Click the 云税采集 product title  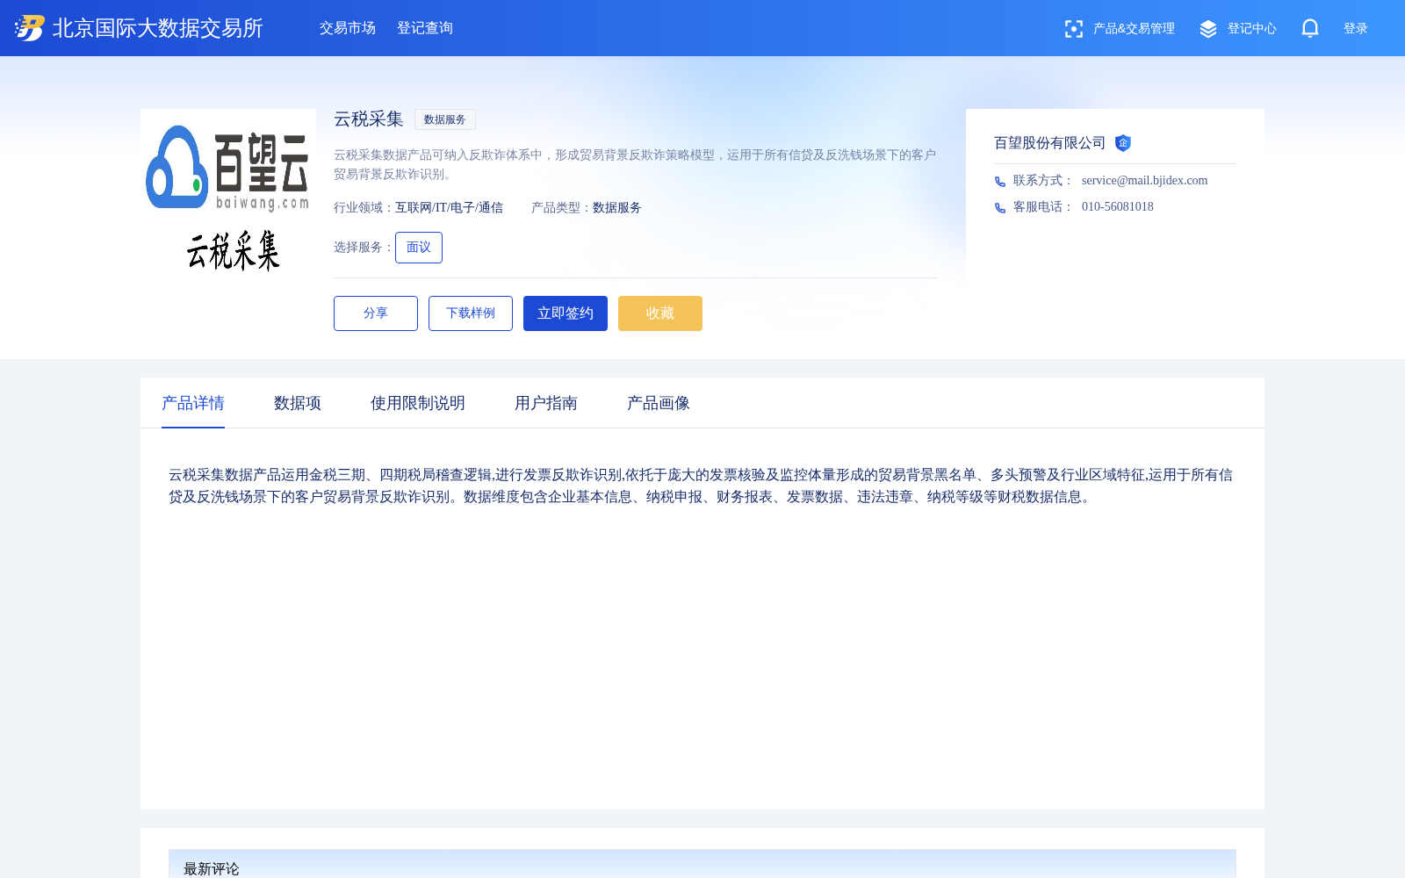[369, 119]
